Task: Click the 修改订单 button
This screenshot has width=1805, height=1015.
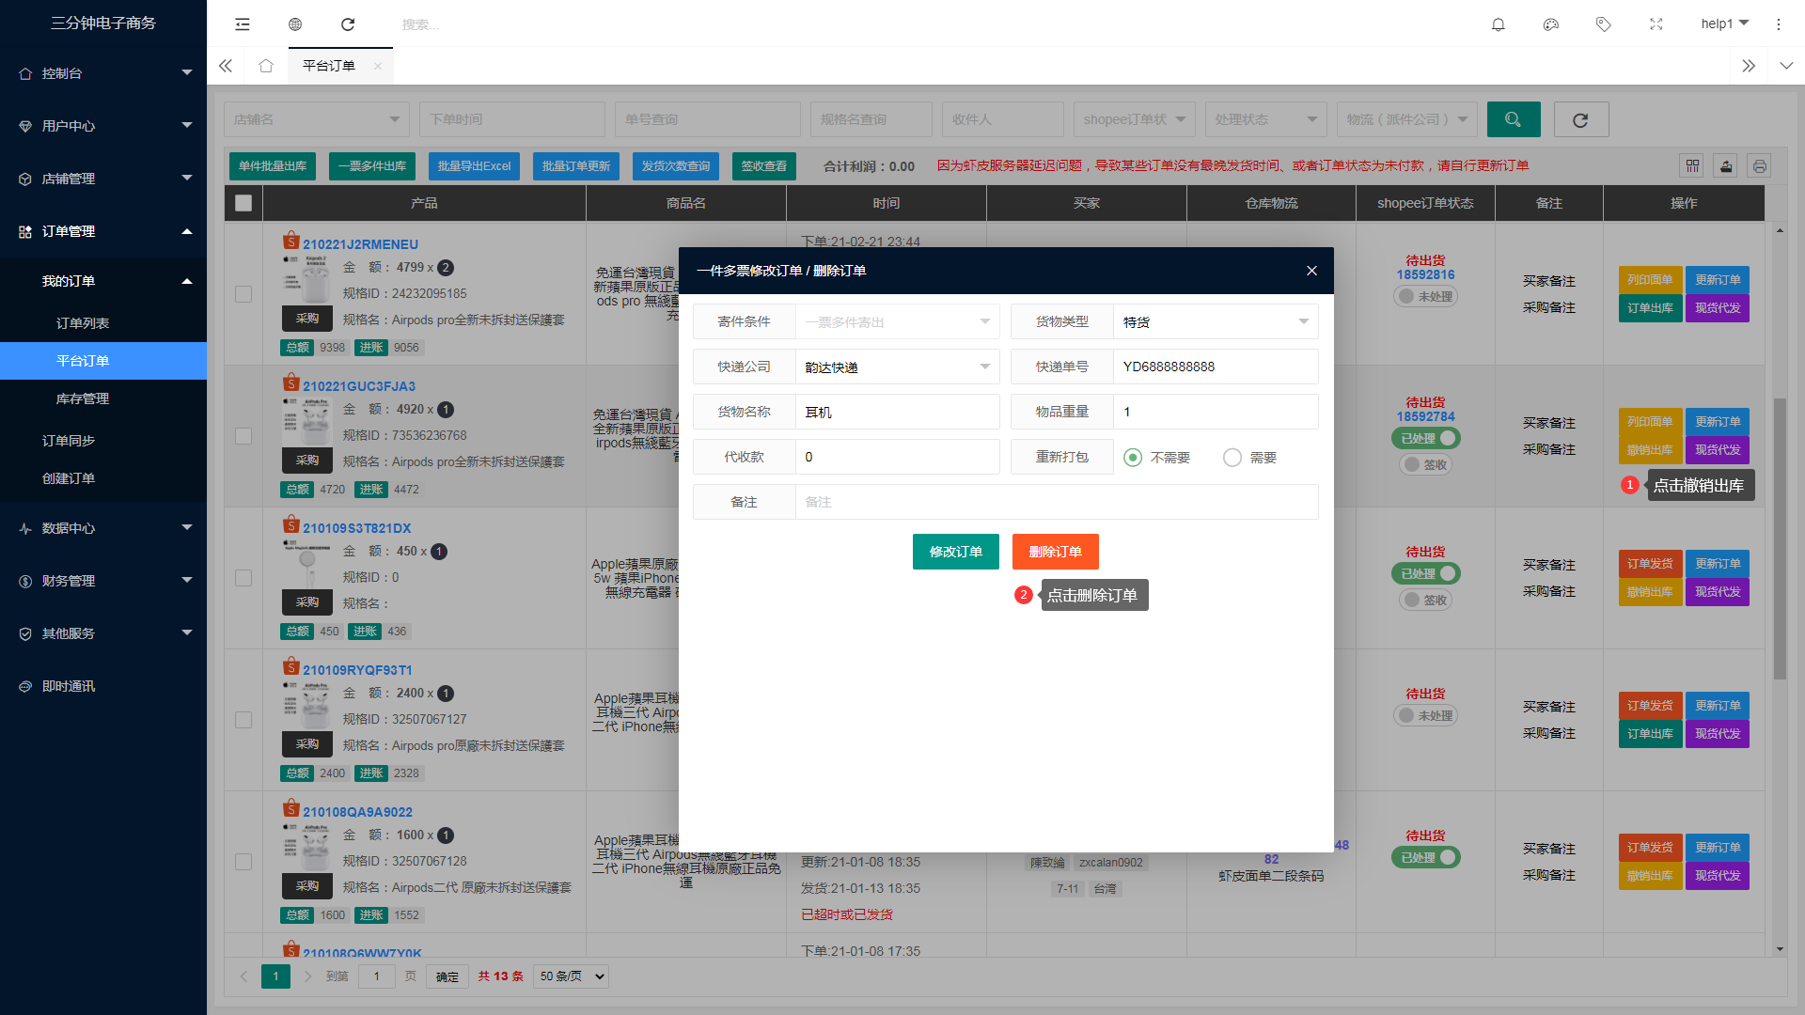Action: click(956, 552)
